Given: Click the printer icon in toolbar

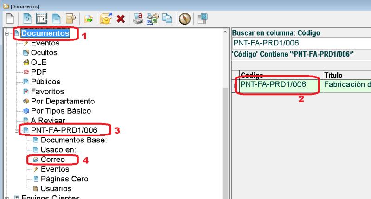Looking at the screenshot, I should [138, 19].
